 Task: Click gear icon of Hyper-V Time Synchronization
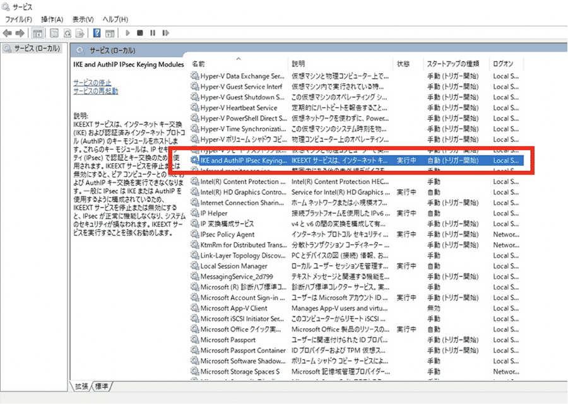coord(195,129)
